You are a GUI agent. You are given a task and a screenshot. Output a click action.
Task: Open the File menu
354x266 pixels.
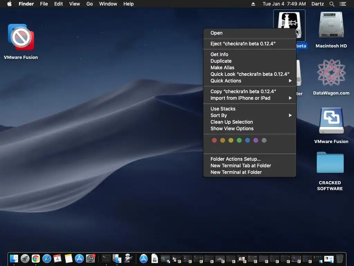(x=44, y=4)
